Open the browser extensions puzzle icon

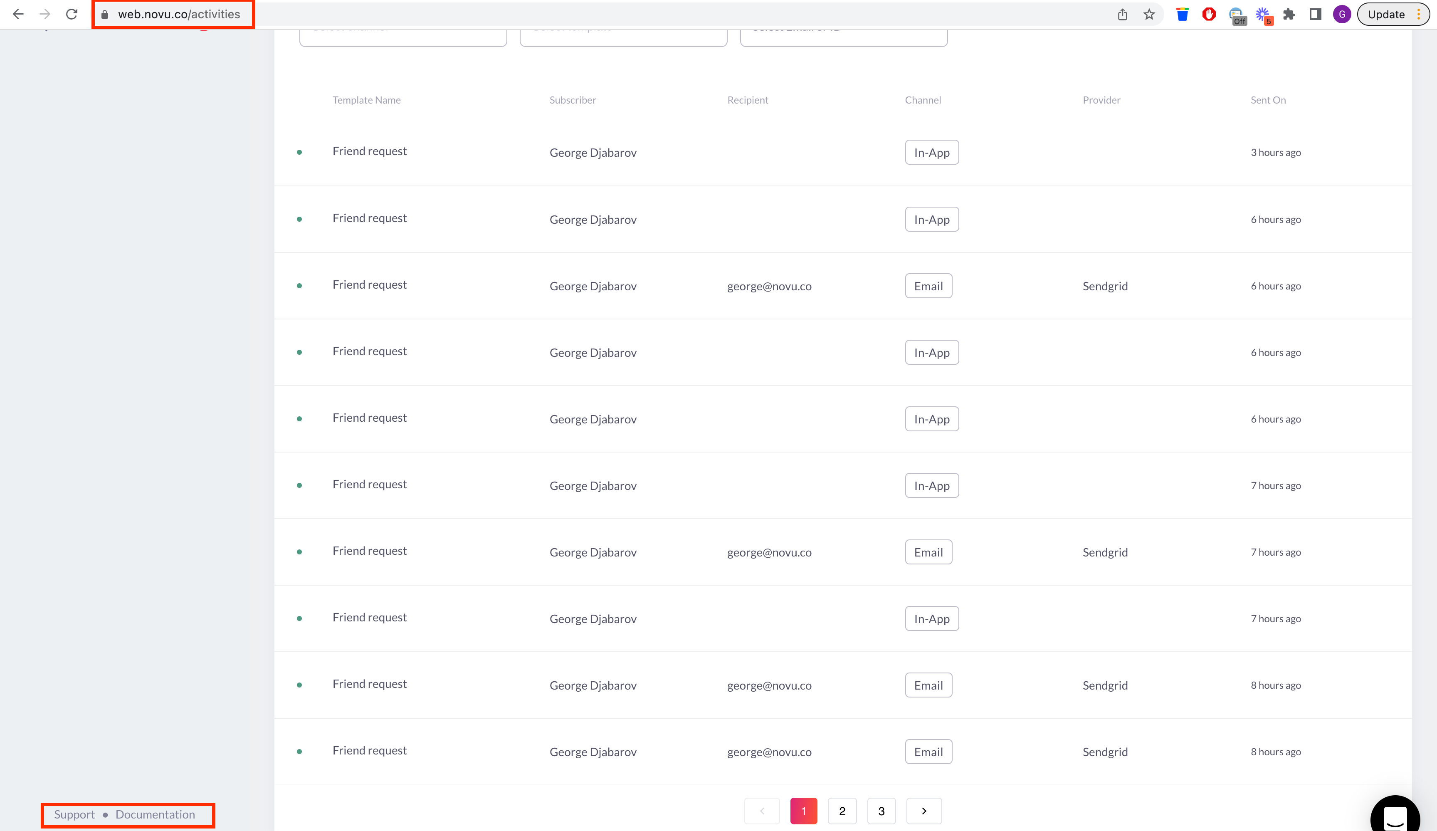click(x=1289, y=14)
